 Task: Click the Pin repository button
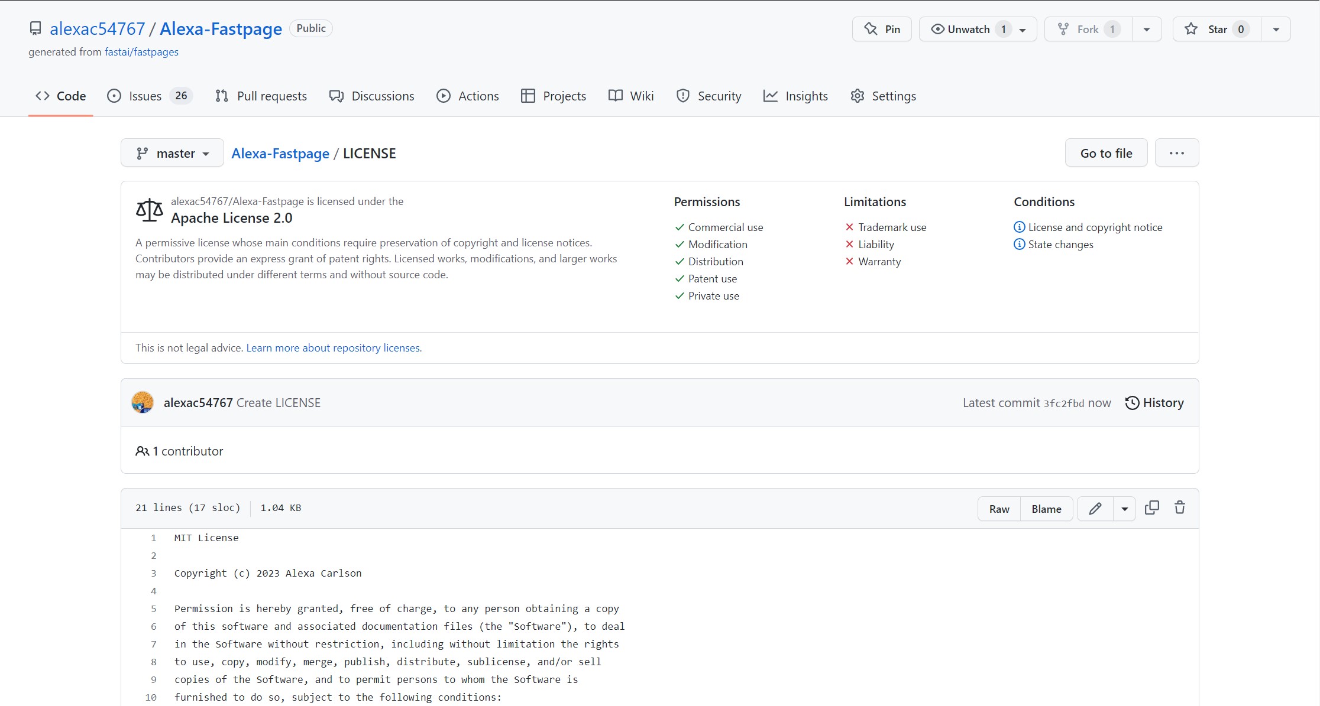click(882, 29)
